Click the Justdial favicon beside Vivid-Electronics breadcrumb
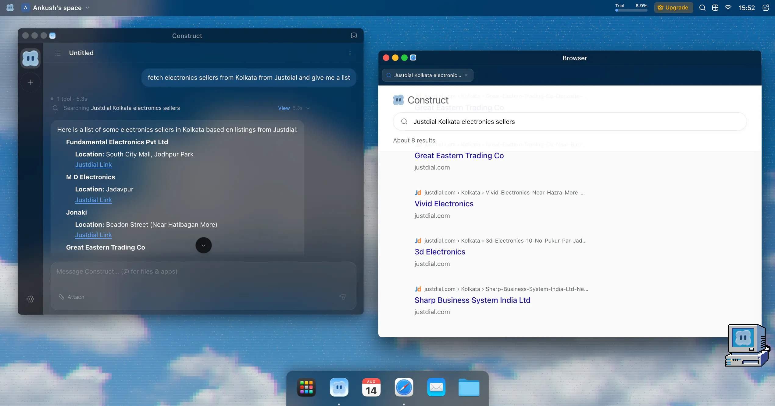775x406 pixels. (418, 193)
